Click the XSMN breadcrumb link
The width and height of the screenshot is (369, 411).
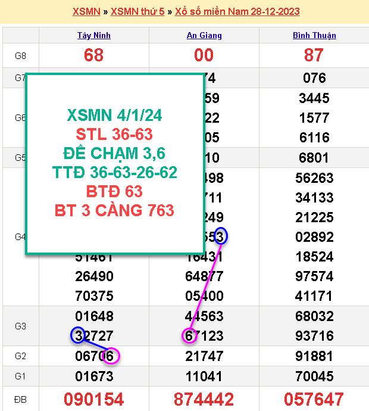click(x=86, y=12)
